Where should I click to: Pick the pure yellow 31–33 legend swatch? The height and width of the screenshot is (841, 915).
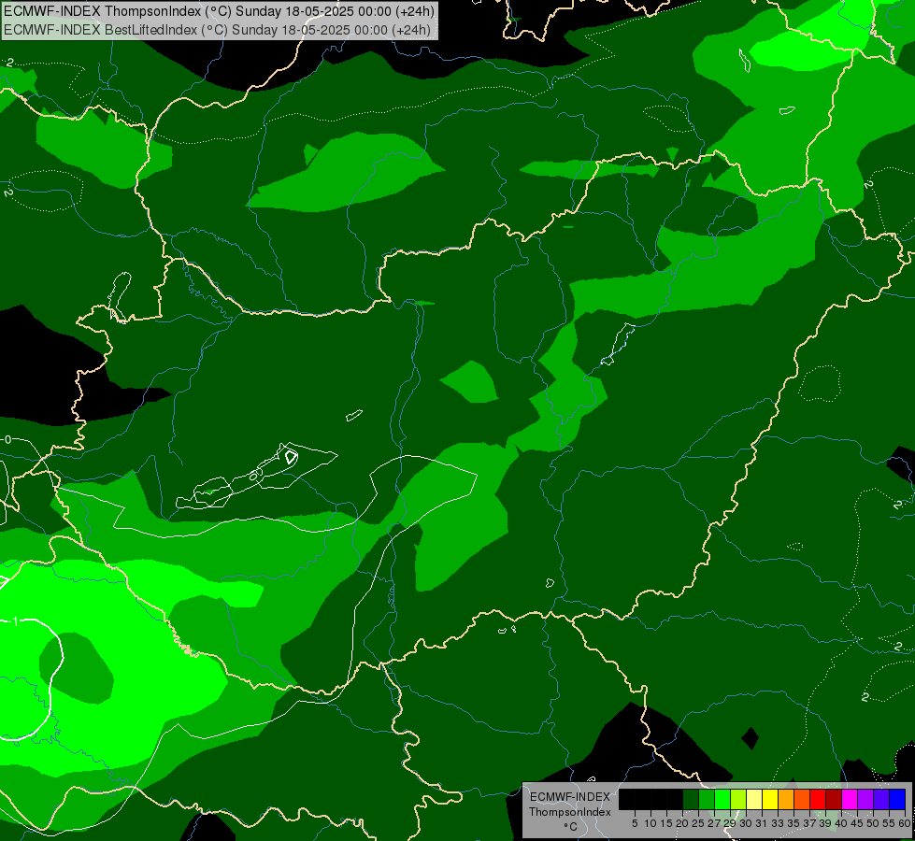[770, 800]
